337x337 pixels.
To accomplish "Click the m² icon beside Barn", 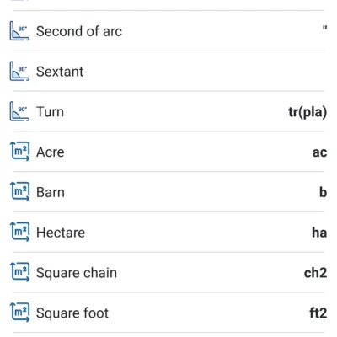I will tap(19, 192).
